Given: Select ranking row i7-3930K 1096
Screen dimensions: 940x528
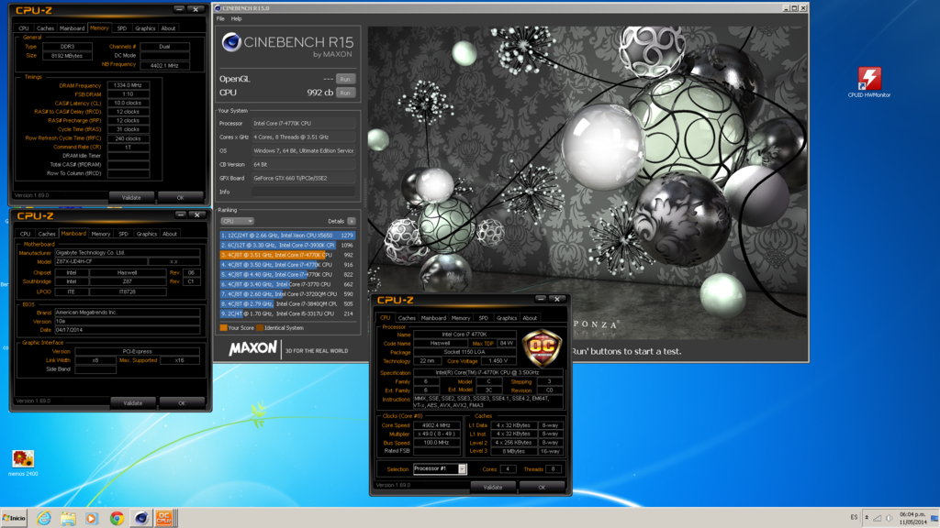Looking at the screenshot, I should pos(287,246).
